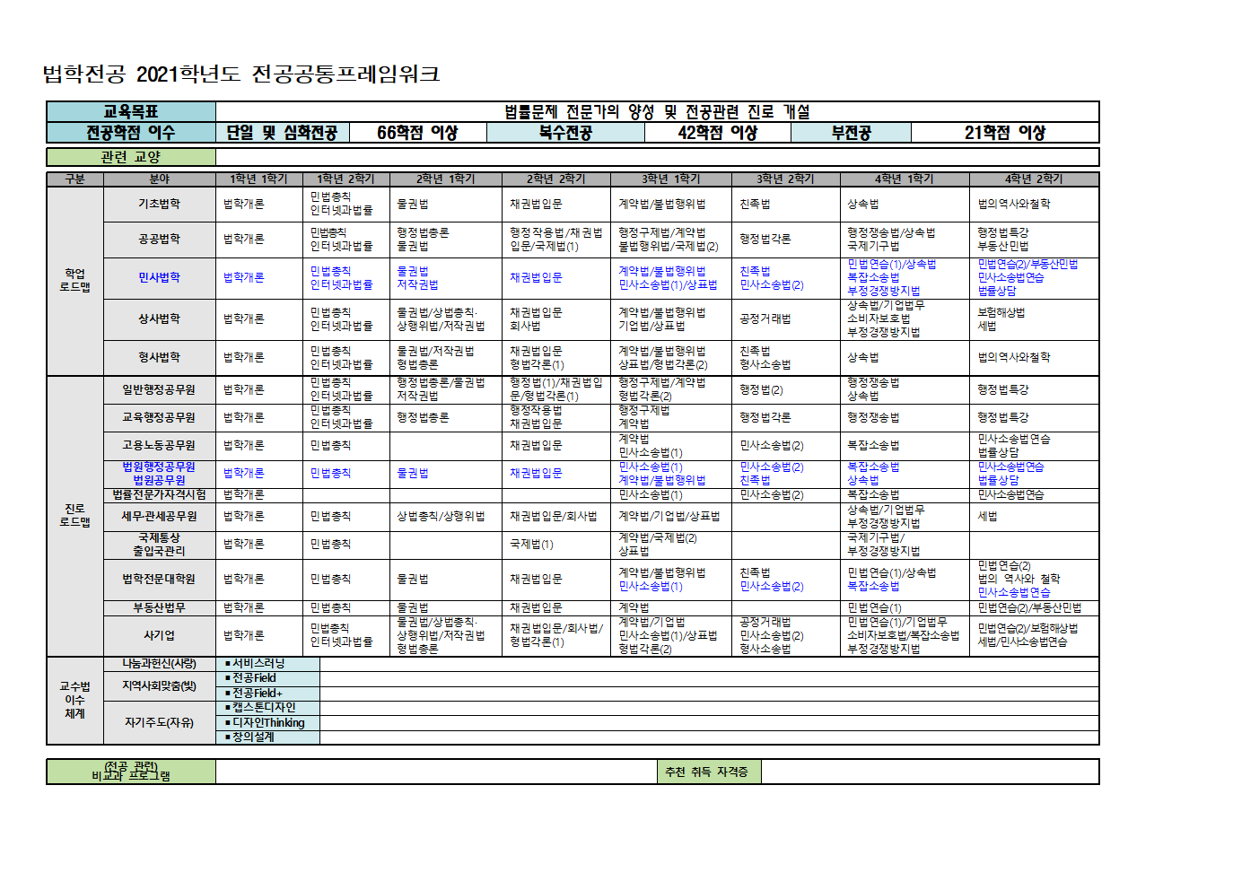Image resolution: width=1259 pixels, height=890 pixels.
Task: Select the 부전공 label cell
Action: point(851,133)
